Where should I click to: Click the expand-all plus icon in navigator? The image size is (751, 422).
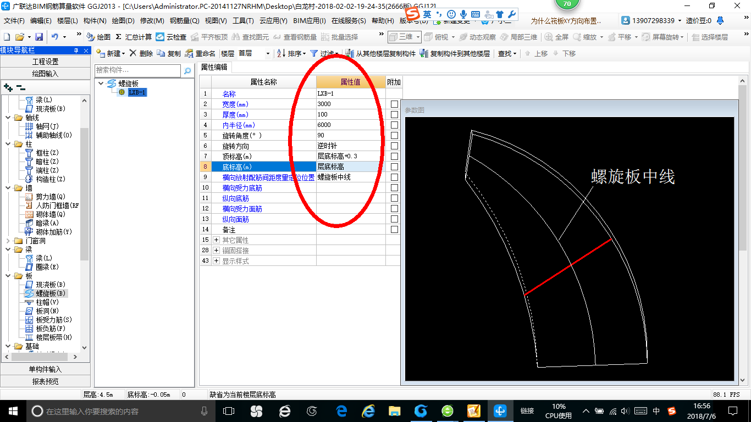(x=8, y=87)
